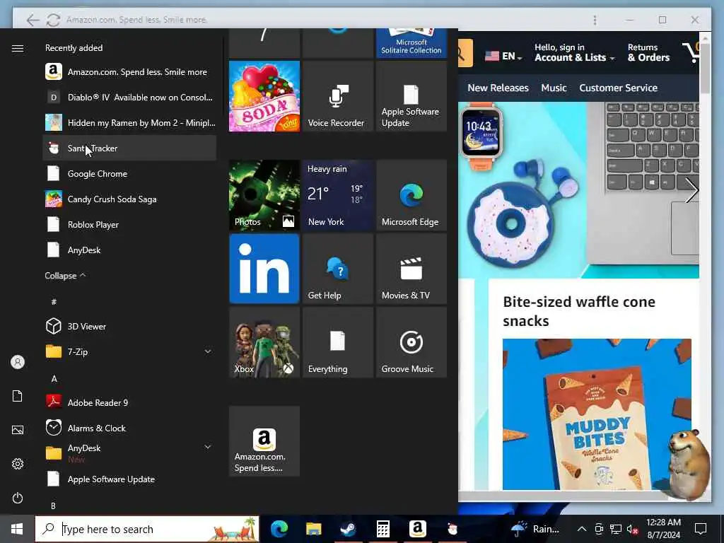Viewport: 724px width, 543px height.
Task: Open the Documents icon in the Start sidebar
Action: tap(18, 396)
